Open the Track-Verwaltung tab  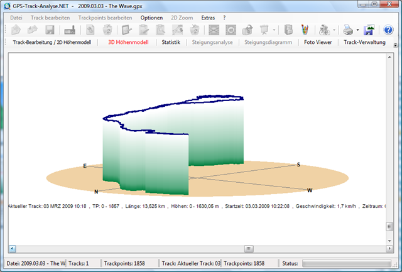coord(367,42)
